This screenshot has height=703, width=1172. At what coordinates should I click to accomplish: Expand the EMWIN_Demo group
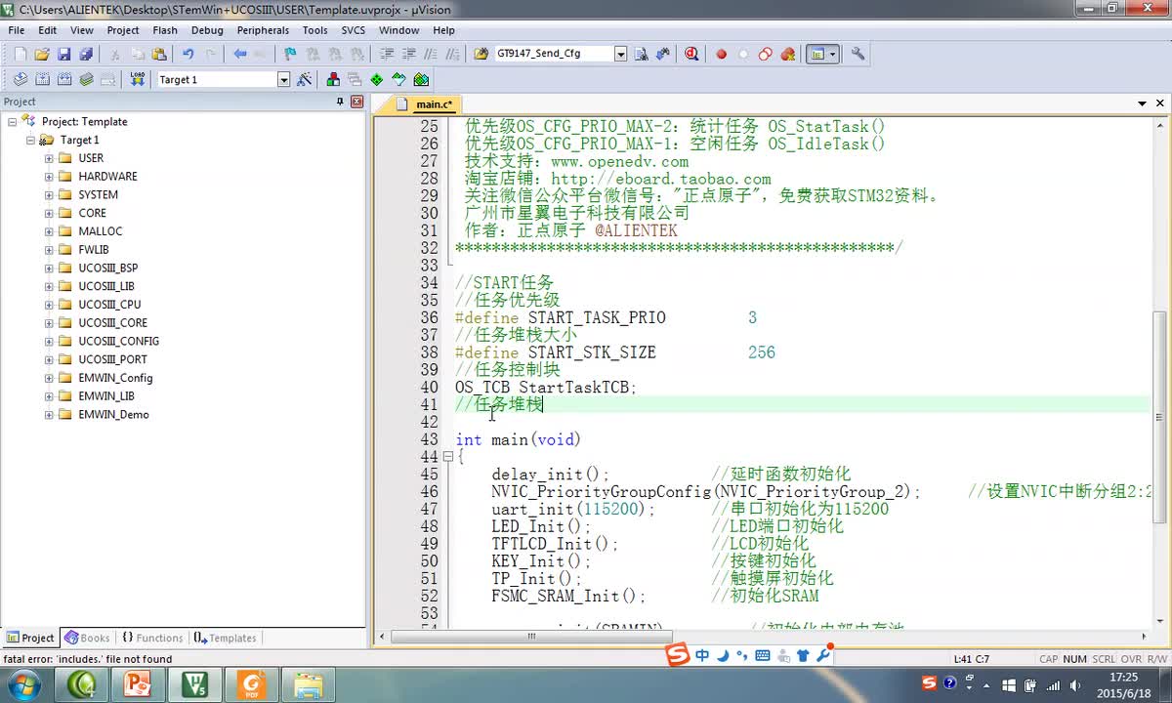pos(49,415)
